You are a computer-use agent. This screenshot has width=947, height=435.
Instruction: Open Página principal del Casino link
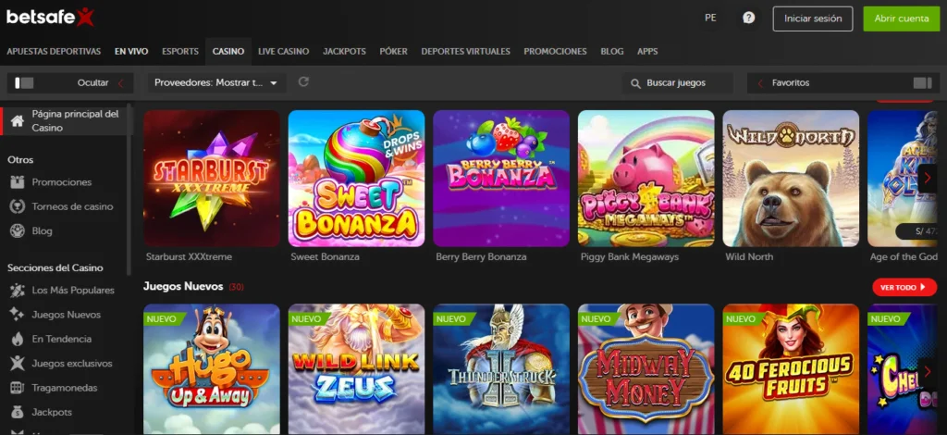pos(76,121)
